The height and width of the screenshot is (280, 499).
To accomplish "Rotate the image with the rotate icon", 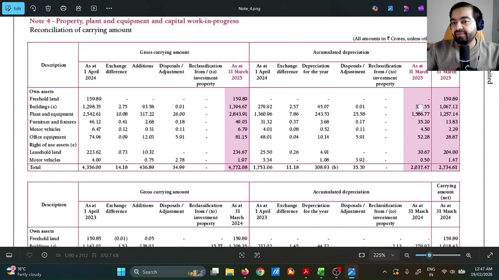I will click(x=33, y=8).
